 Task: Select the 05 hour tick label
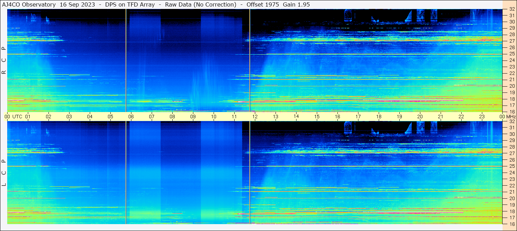point(110,117)
